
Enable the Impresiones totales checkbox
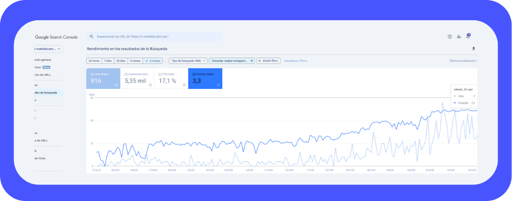(126, 74)
